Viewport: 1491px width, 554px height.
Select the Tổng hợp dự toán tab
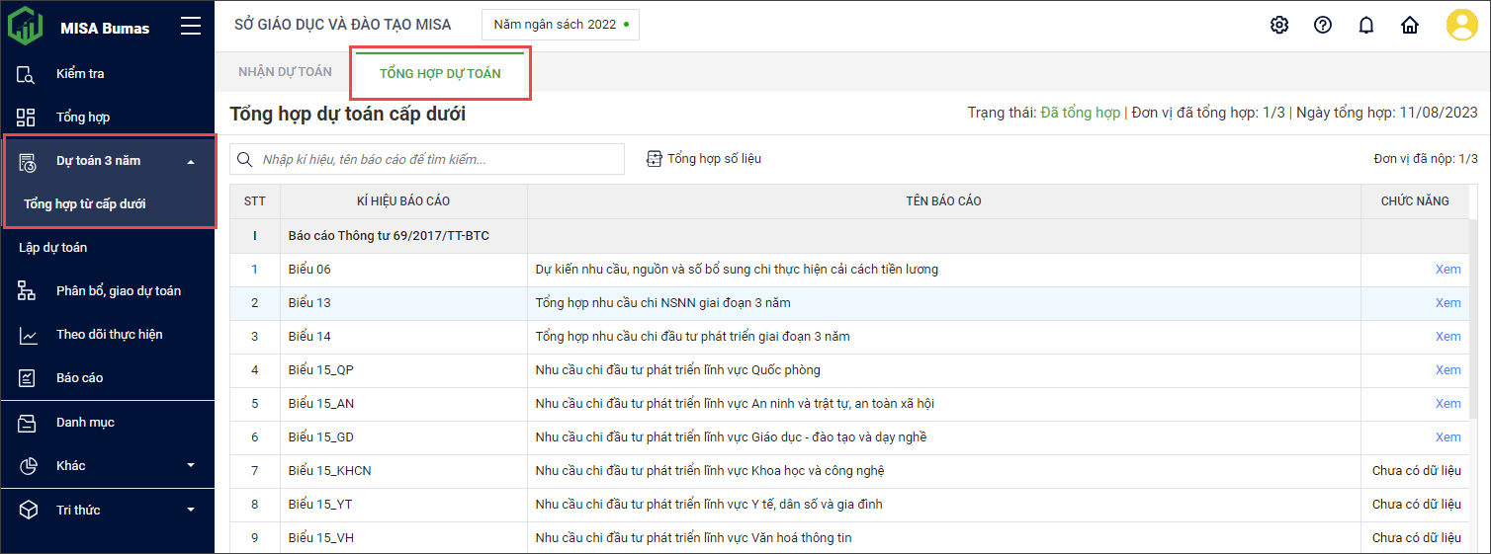pos(440,73)
